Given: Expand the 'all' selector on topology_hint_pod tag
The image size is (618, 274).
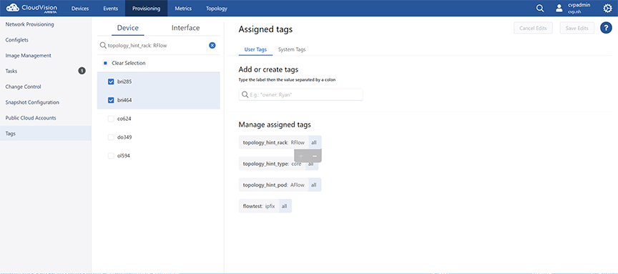Looking at the screenshot, I should [314, 185].
